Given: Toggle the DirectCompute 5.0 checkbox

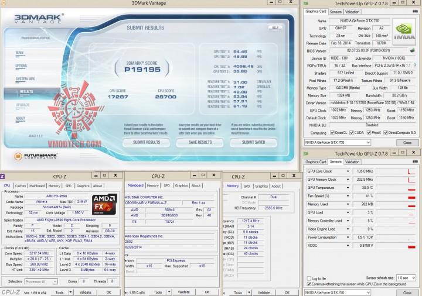Looking at the screenshot, I should 386,133.
